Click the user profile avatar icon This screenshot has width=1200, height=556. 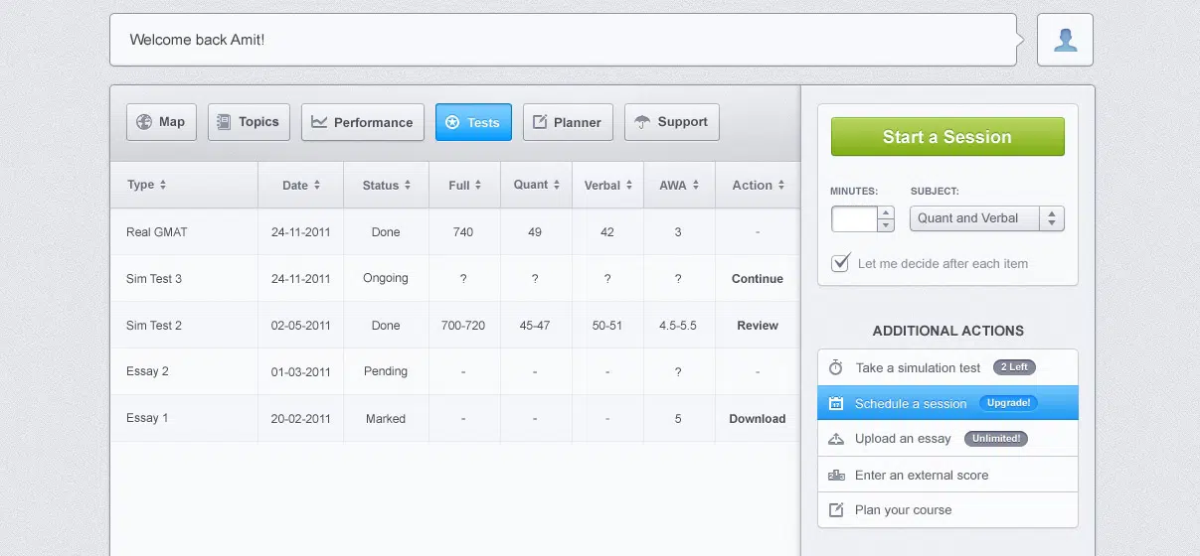[x=1065, y=40]
